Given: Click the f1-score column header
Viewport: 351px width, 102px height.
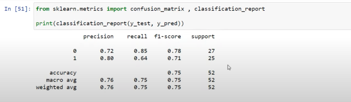Looking at the screenshot, I should 167,36.
